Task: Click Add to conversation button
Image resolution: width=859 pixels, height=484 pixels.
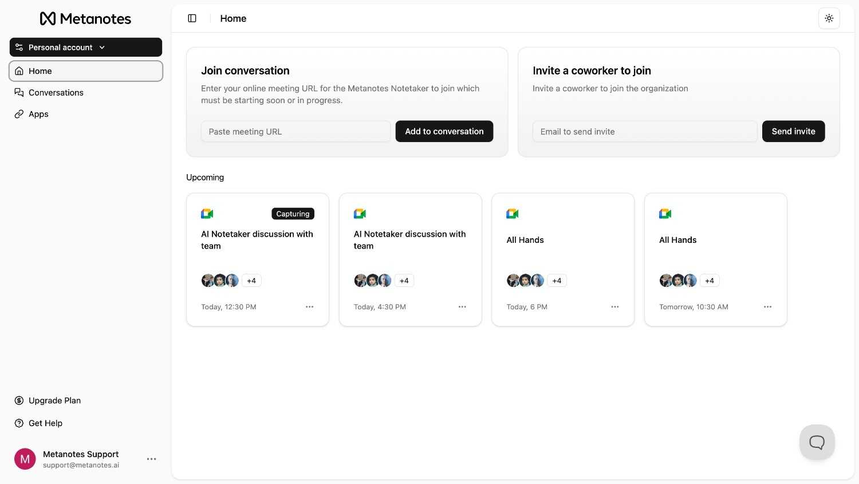Action: point(444,131)
